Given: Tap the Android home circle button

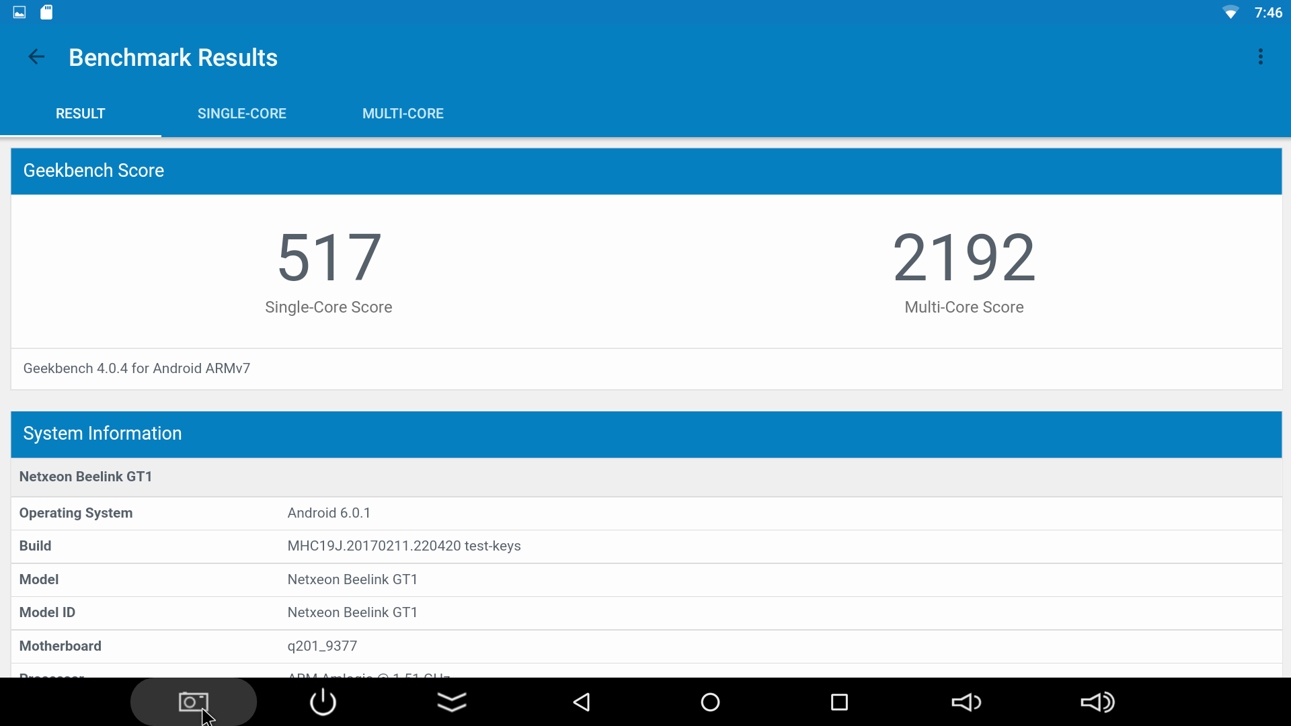Looking at the screenshot, I should [x=710, y=702].
